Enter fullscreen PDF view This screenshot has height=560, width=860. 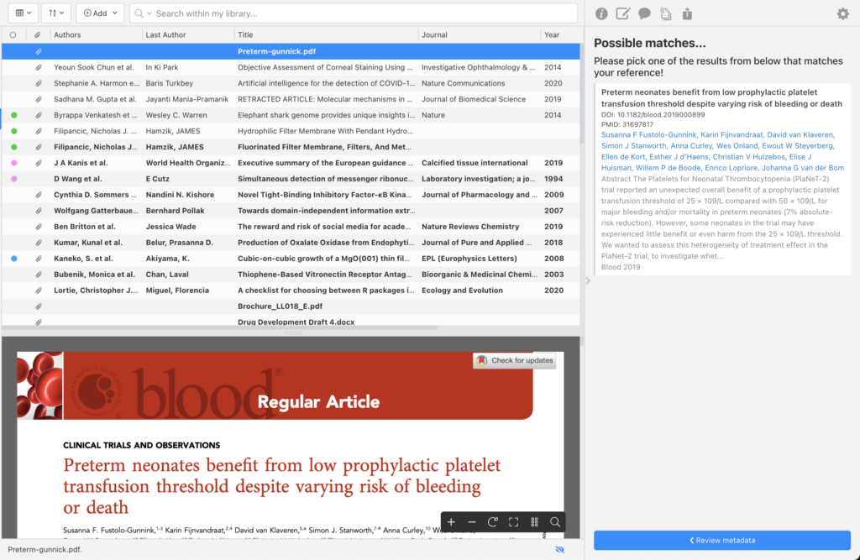(x=514, y=522)
